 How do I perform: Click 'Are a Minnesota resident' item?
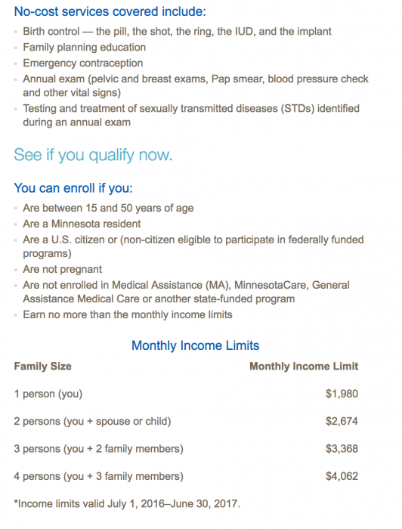coord(82,224)
